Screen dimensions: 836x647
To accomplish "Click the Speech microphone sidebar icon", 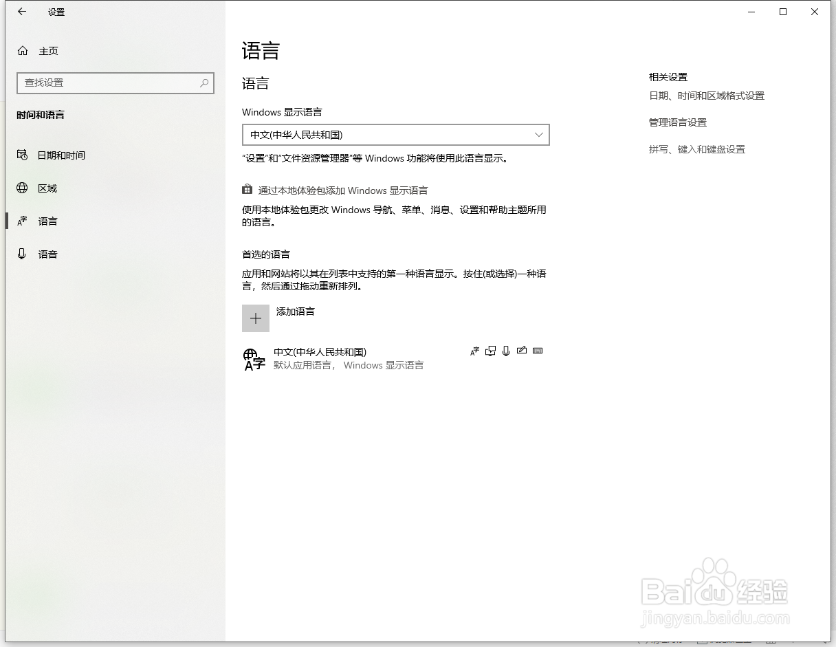I will (22, 254).
